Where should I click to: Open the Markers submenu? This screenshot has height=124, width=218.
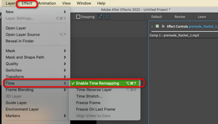point(35,116)
